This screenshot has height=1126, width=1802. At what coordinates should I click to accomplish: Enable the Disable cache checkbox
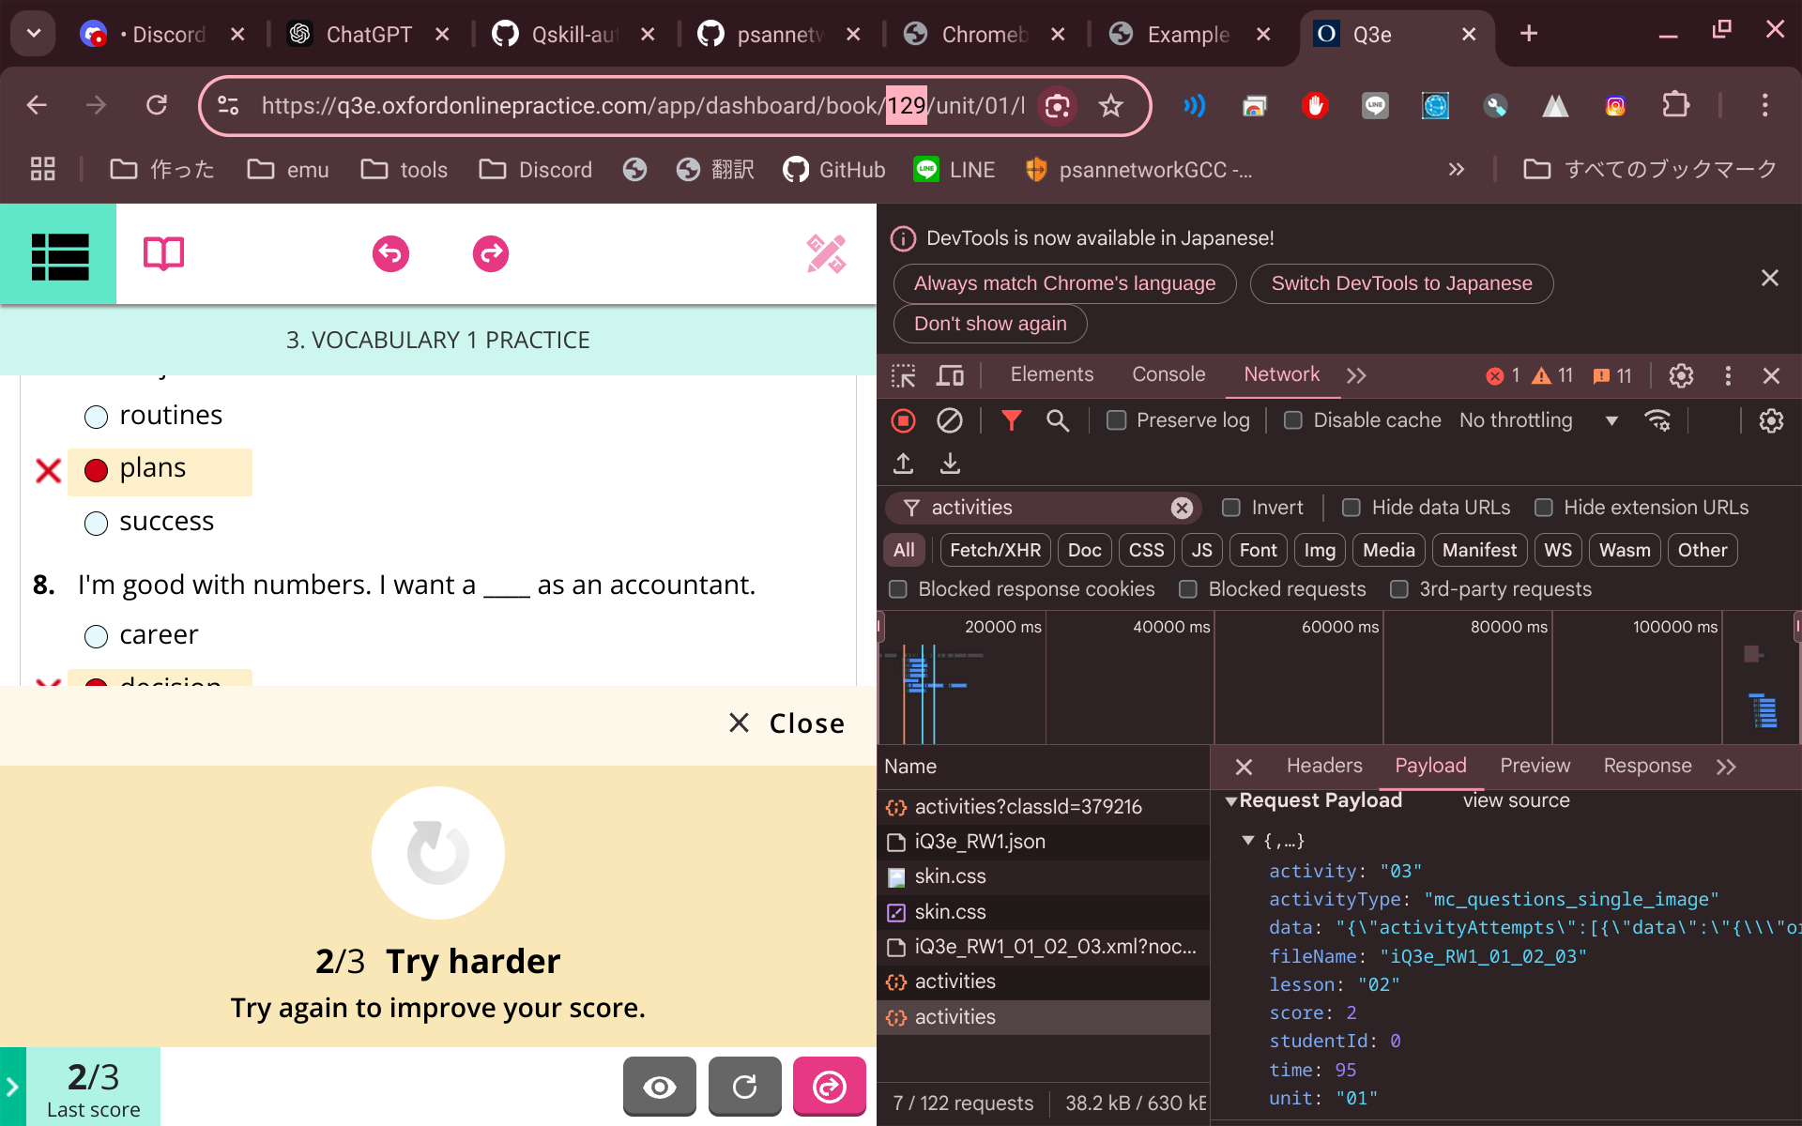1292,420
